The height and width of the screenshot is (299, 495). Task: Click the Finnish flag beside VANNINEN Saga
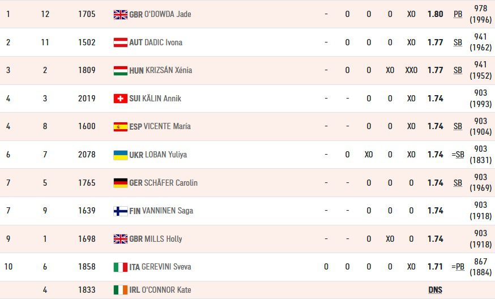click(121, 211)
